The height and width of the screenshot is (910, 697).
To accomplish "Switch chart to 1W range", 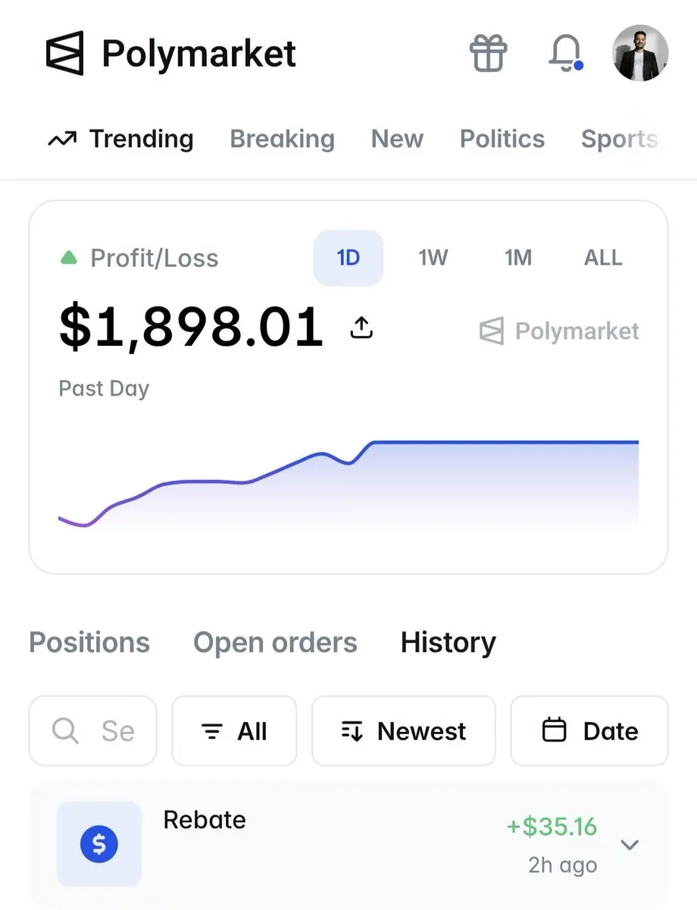I will [433, 258].
